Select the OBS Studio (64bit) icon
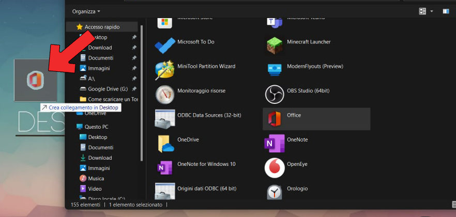The width and height of the screenshot is (456, 217). pyautogui.click(x=275, y=94)
